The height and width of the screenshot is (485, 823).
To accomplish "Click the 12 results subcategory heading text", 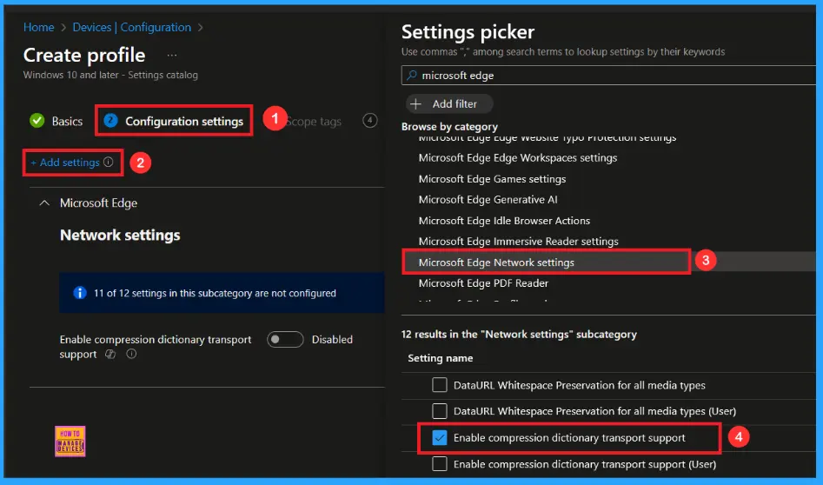I will [x=519, y=335].
